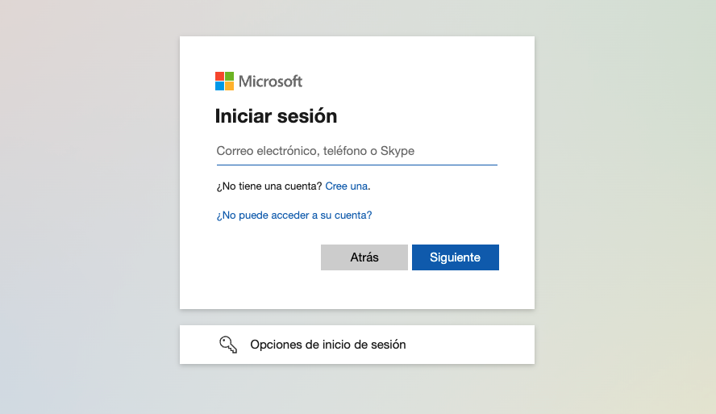Continue with the Siguiente button
Screen dimensions: 716x414
click(x=456, y=257)
